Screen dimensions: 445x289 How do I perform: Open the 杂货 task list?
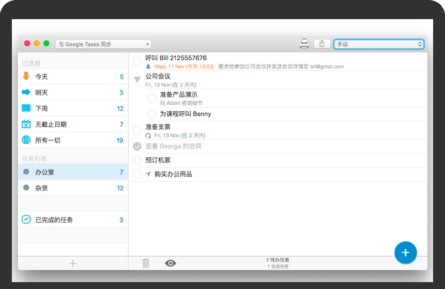(42, 188)
